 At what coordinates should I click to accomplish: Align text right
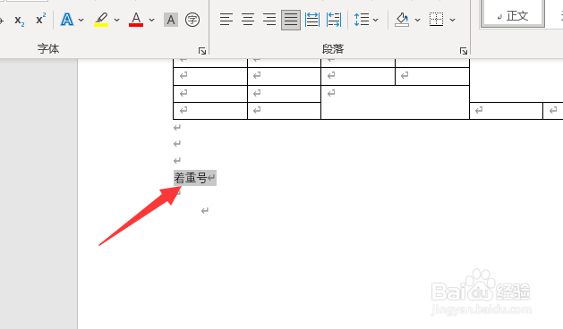tap(269, 20)
